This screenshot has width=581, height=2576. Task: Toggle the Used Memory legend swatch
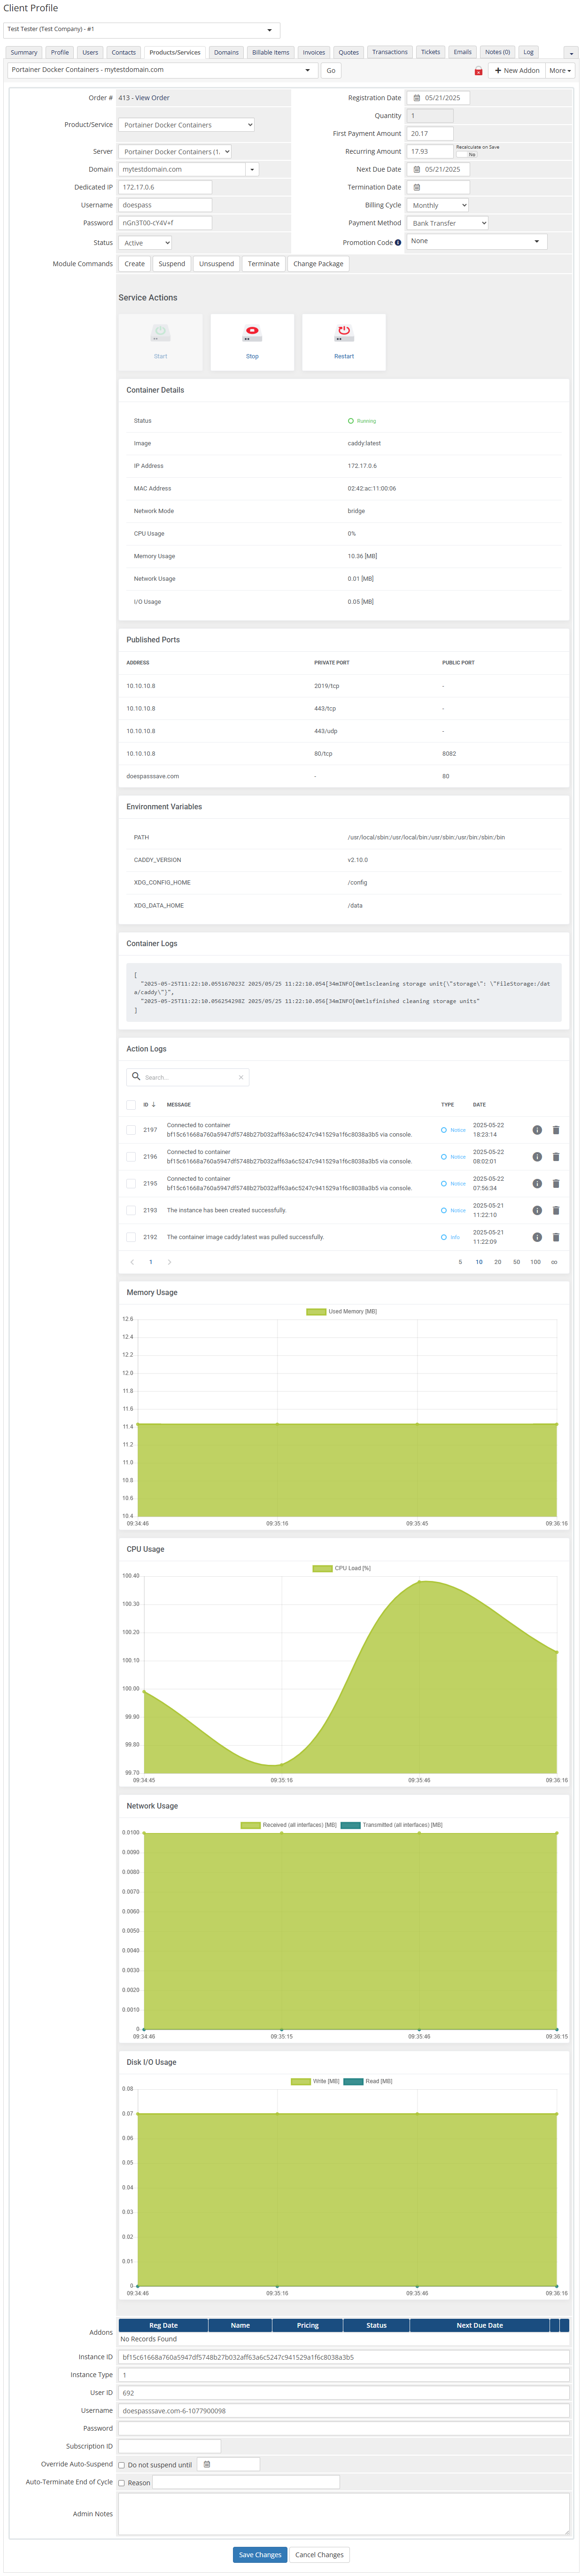point(316,1311)
